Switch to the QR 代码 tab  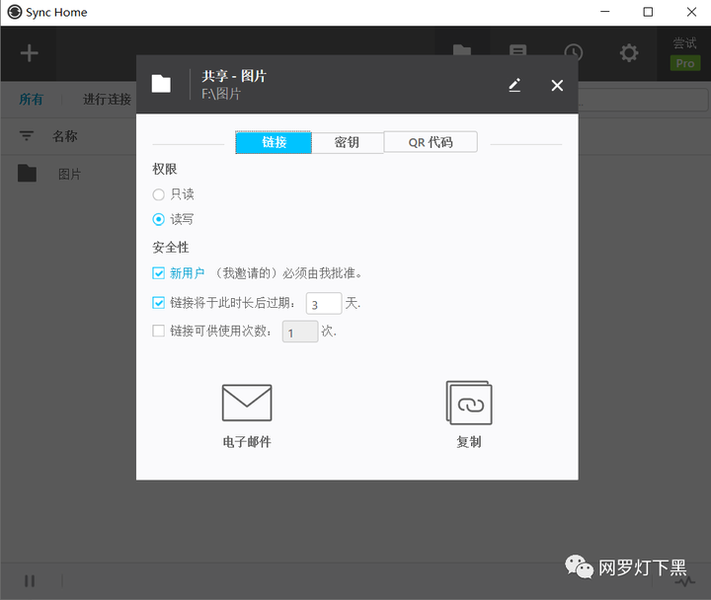[431, 142]
